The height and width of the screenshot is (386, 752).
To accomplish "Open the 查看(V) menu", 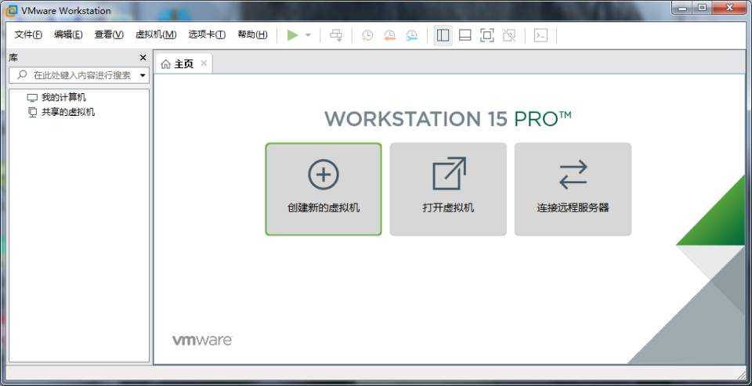I will pyautogui.click(x=109, y=34).
